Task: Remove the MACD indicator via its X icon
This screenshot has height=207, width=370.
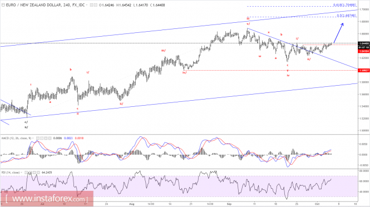Action: pos(50,139)
